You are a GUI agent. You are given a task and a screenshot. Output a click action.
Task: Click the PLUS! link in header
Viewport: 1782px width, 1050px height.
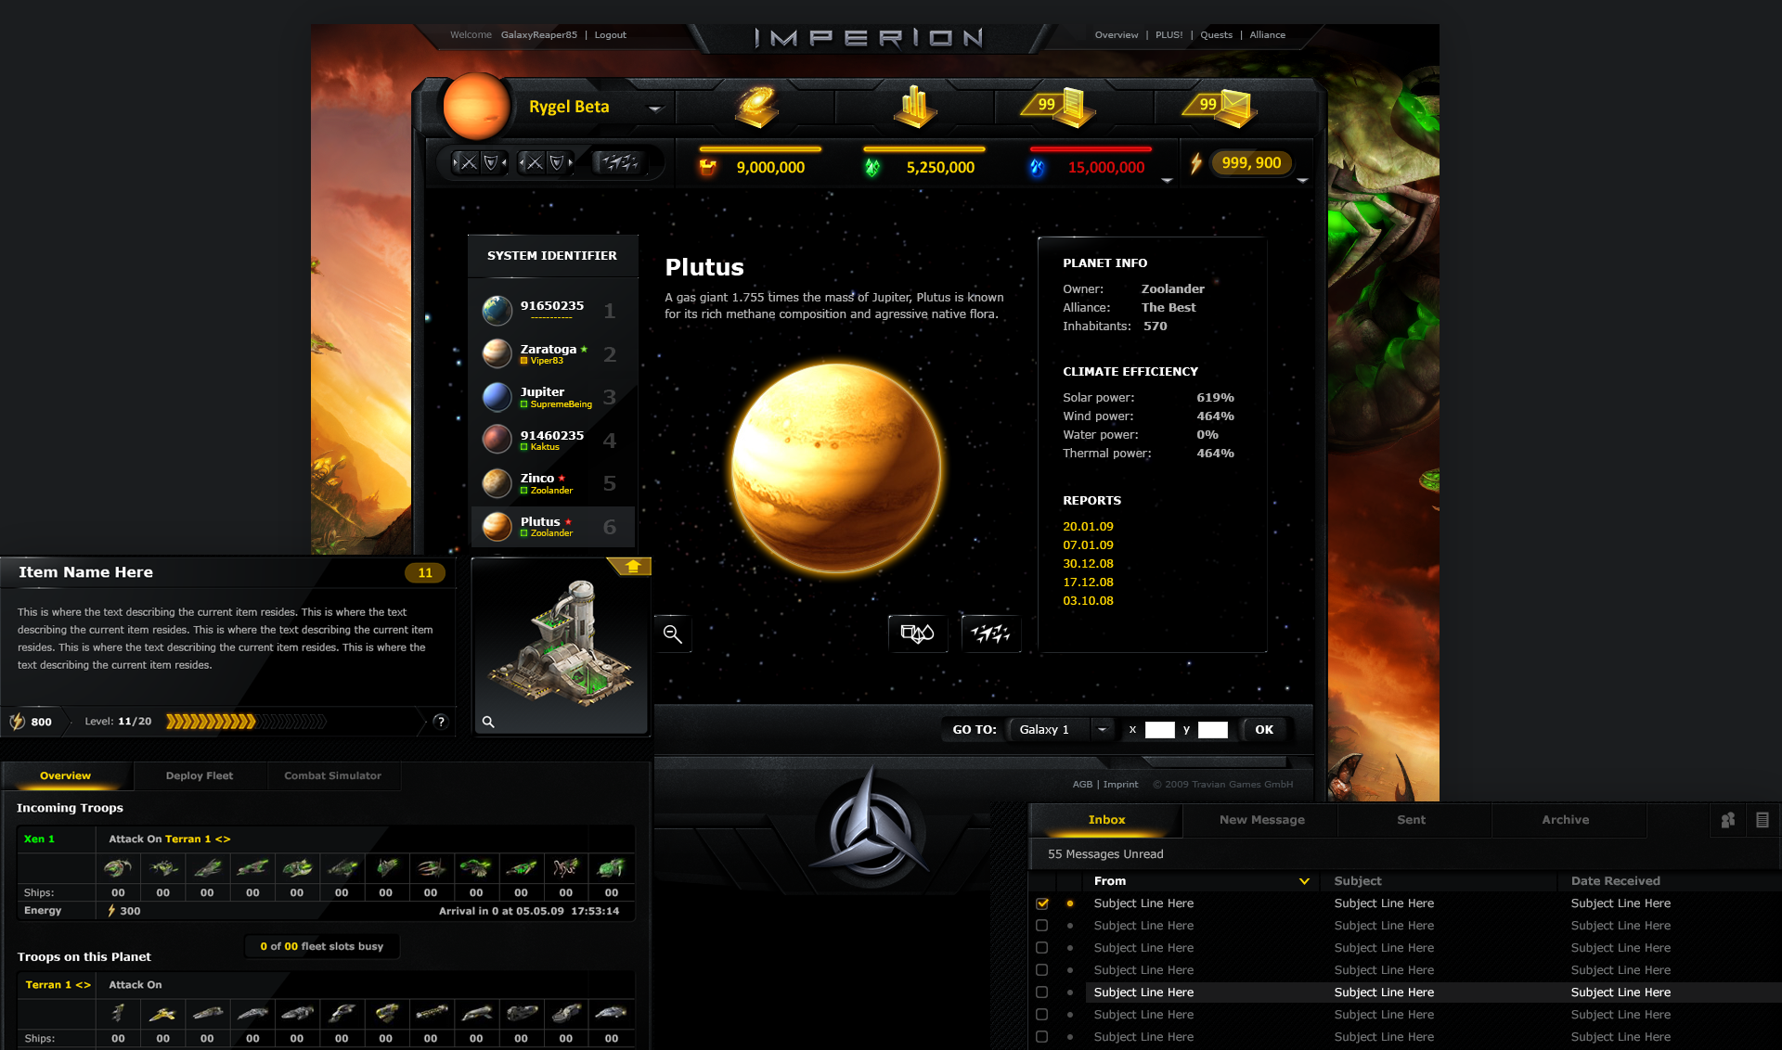tap(1169, 35)
